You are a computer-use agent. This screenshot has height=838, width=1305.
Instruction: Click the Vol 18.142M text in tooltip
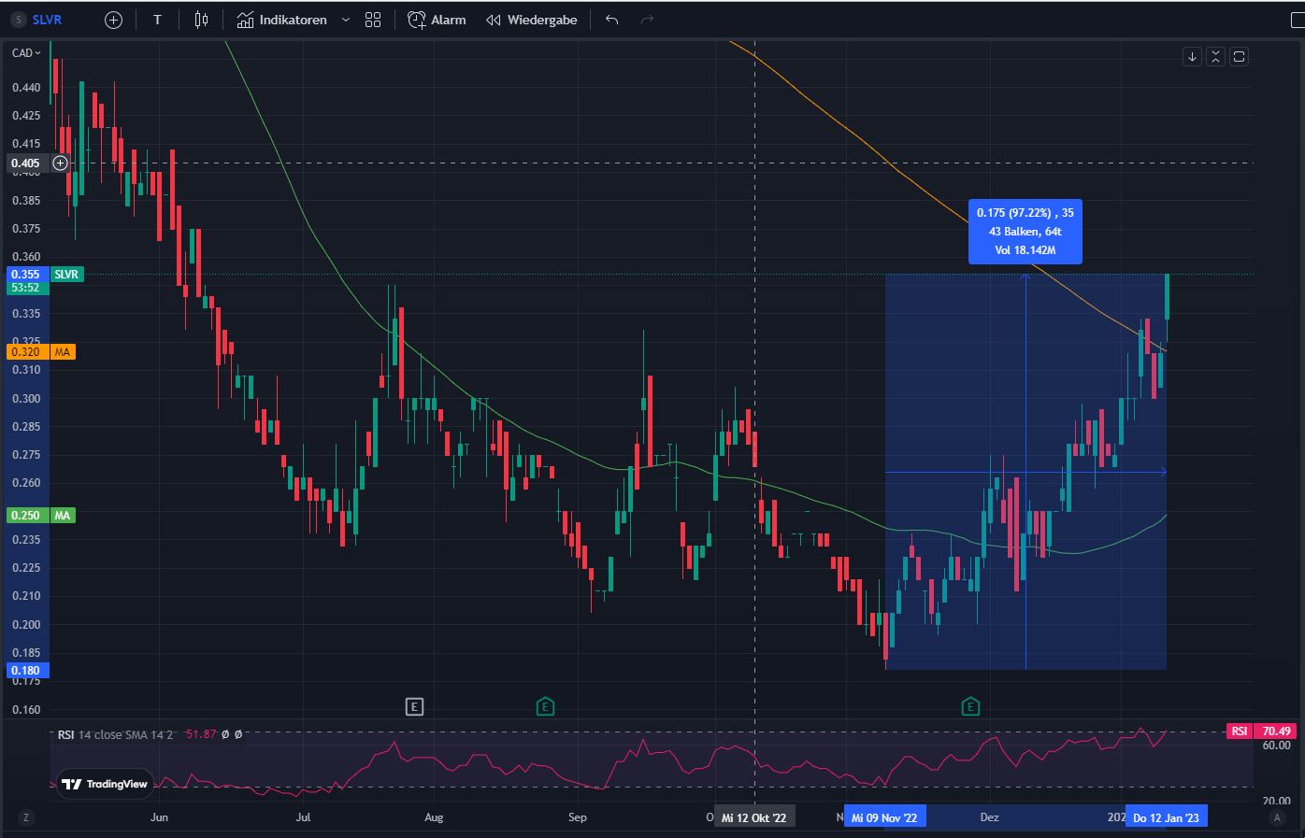pyautogui.click(x=1025, y=250)
